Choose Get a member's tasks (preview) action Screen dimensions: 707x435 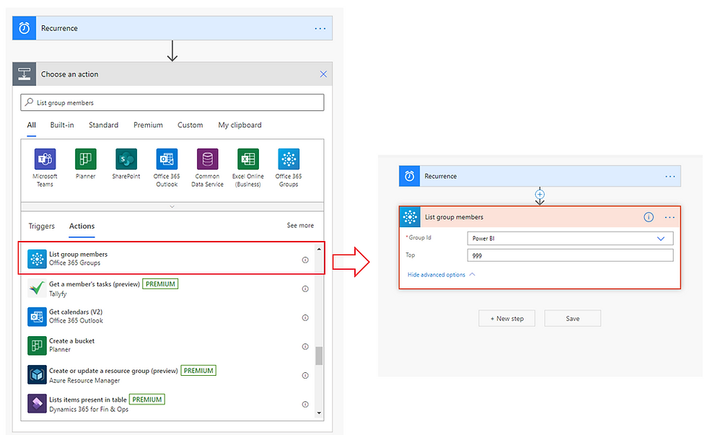[x=167, y=289]
